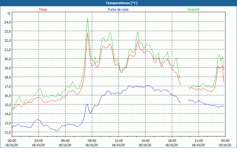Click the 20,0 y-axis value
The height and width of the screenshot is (148, 237).
tap(8, 59)
